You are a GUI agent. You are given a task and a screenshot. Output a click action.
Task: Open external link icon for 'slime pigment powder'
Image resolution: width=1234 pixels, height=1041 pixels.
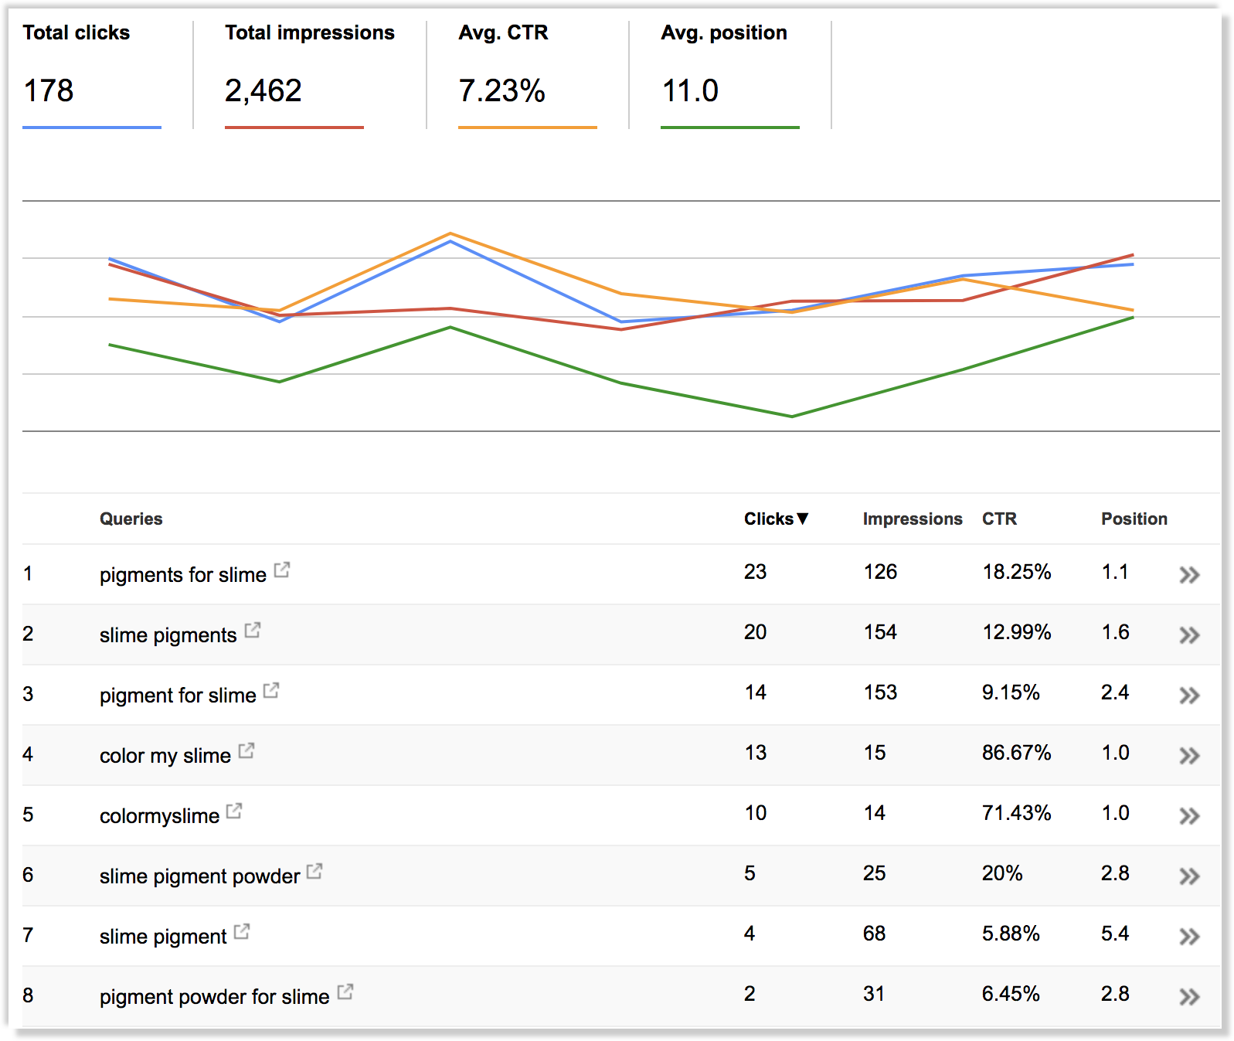coord(314,872)
